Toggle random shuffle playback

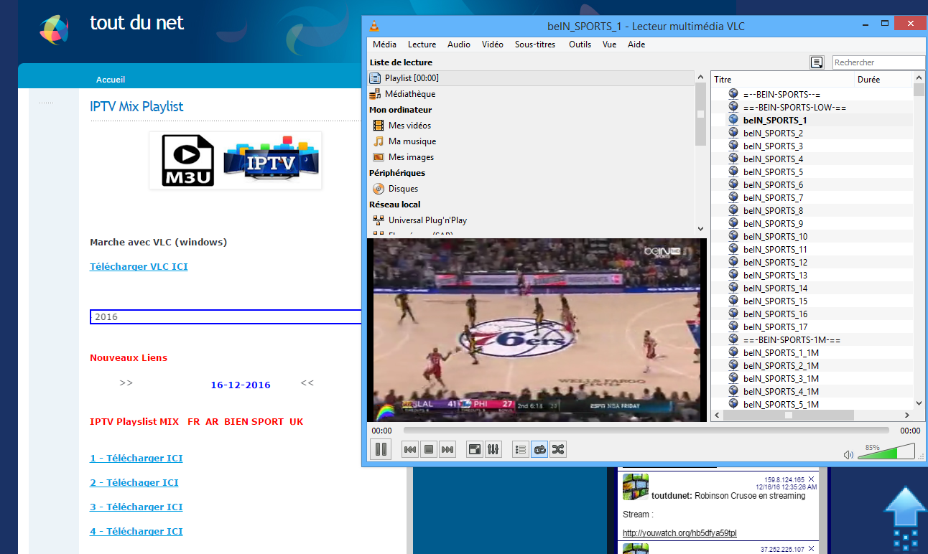coord(558,450)
